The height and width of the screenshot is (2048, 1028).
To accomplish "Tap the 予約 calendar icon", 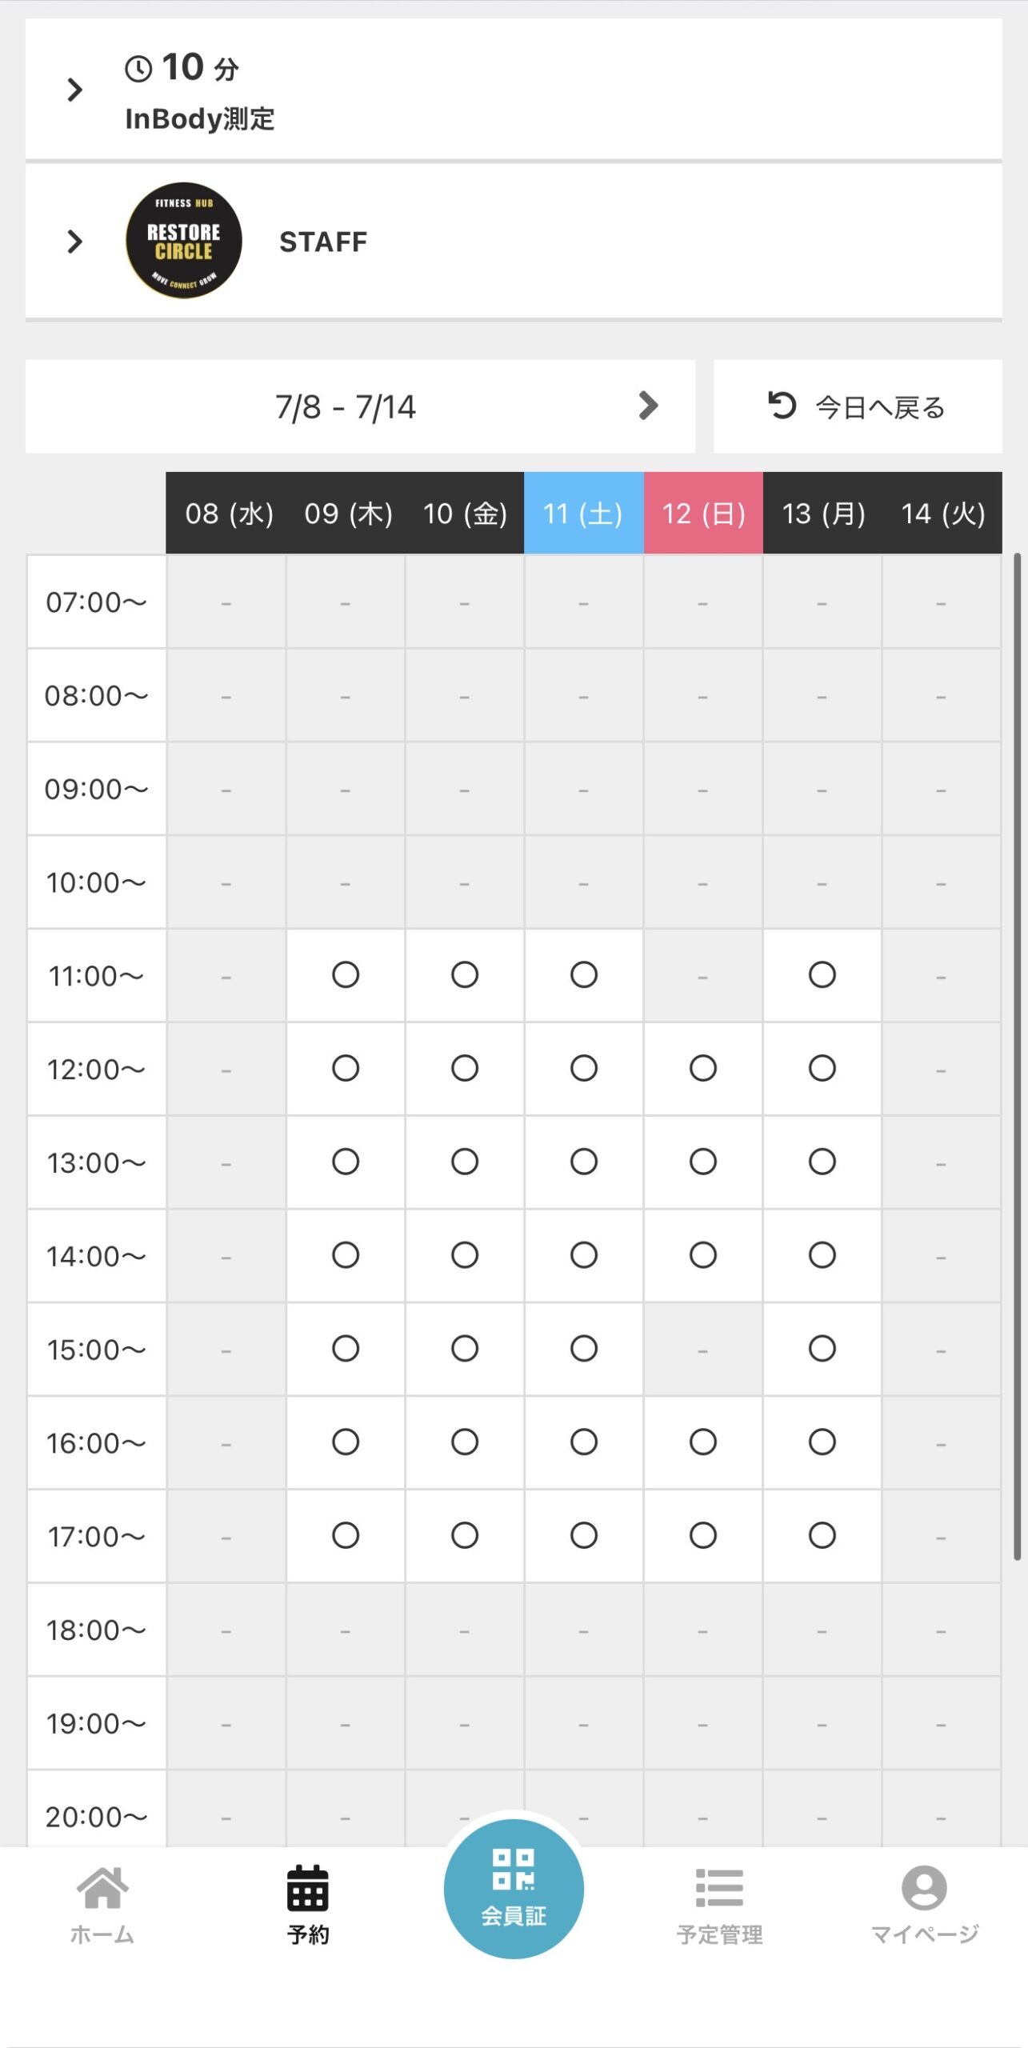I will (308, 1888).
